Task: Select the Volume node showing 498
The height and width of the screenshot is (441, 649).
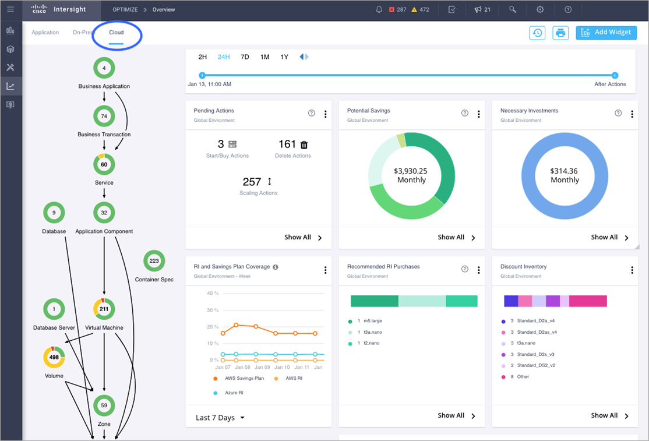Action: click(54, 358)
